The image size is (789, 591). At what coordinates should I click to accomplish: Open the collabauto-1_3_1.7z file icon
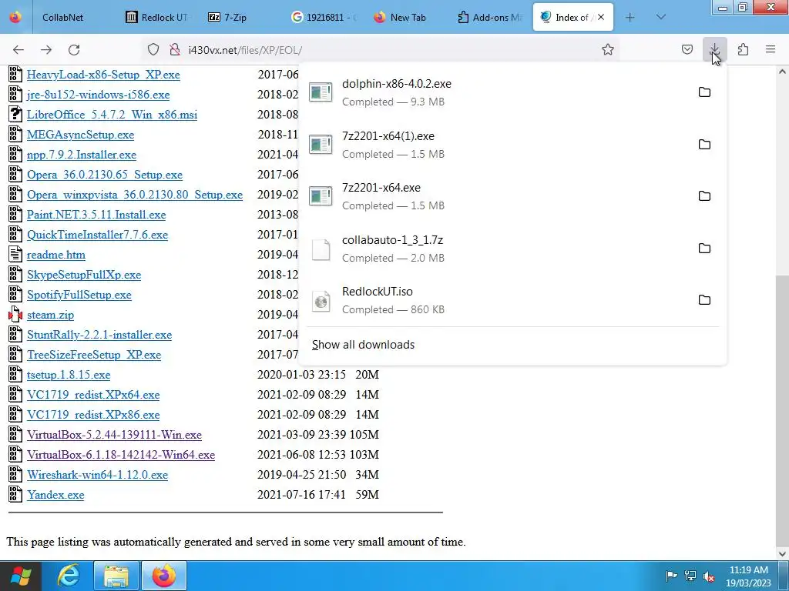pyautogui.click(x=321, y=249)
